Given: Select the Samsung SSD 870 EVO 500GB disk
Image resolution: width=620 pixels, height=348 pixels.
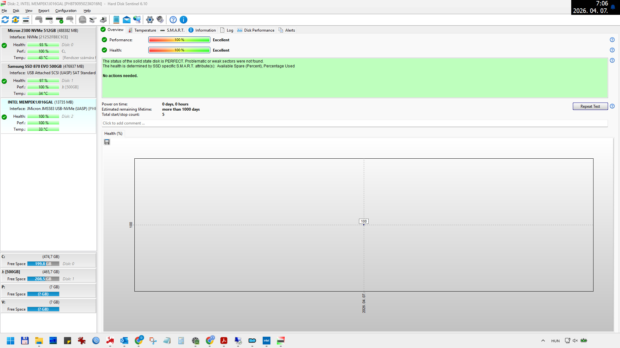Looking at the screenshot, I should click(x=48, y=80).
